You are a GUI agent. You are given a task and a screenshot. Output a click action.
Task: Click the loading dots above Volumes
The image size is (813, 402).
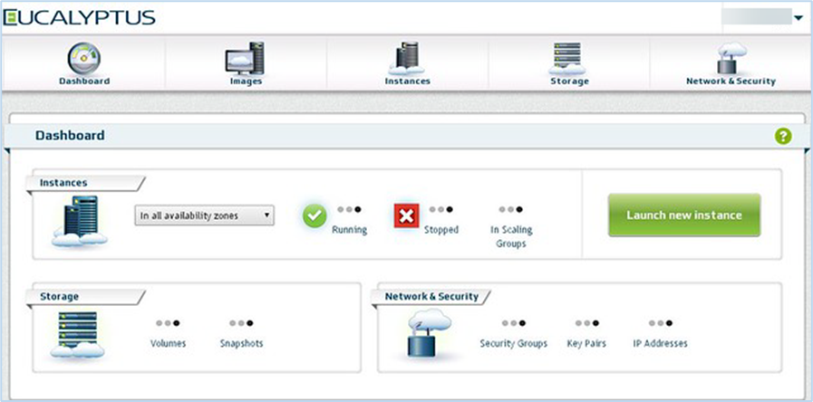tap(168, 323)
